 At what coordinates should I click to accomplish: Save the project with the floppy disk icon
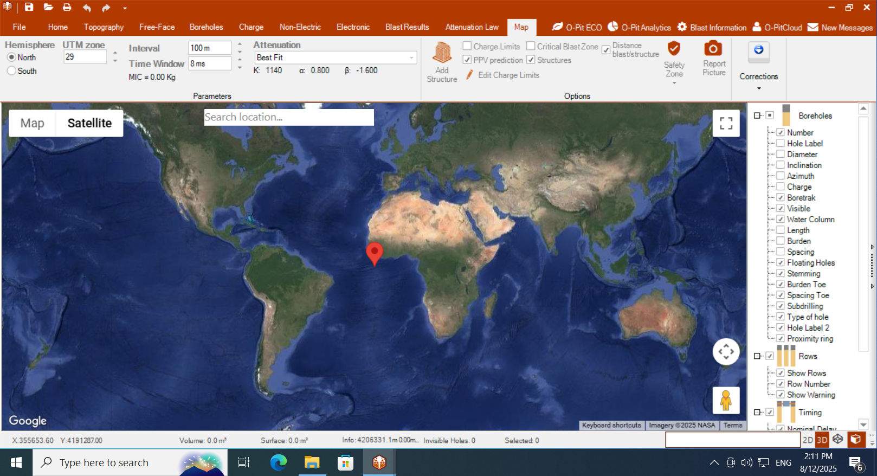pos(29,8)
